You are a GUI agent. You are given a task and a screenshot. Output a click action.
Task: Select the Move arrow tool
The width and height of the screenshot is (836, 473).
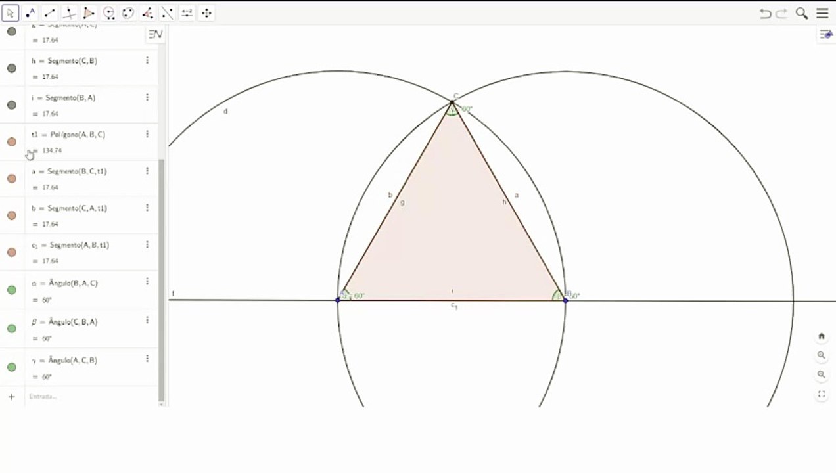11,13
